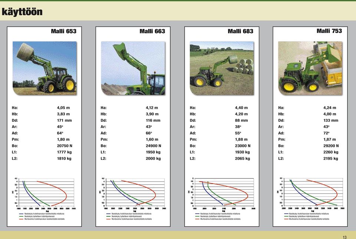The image size is (356, 239).
Task: Click value '4,12 m' in Malli 663
Action: 152,108
